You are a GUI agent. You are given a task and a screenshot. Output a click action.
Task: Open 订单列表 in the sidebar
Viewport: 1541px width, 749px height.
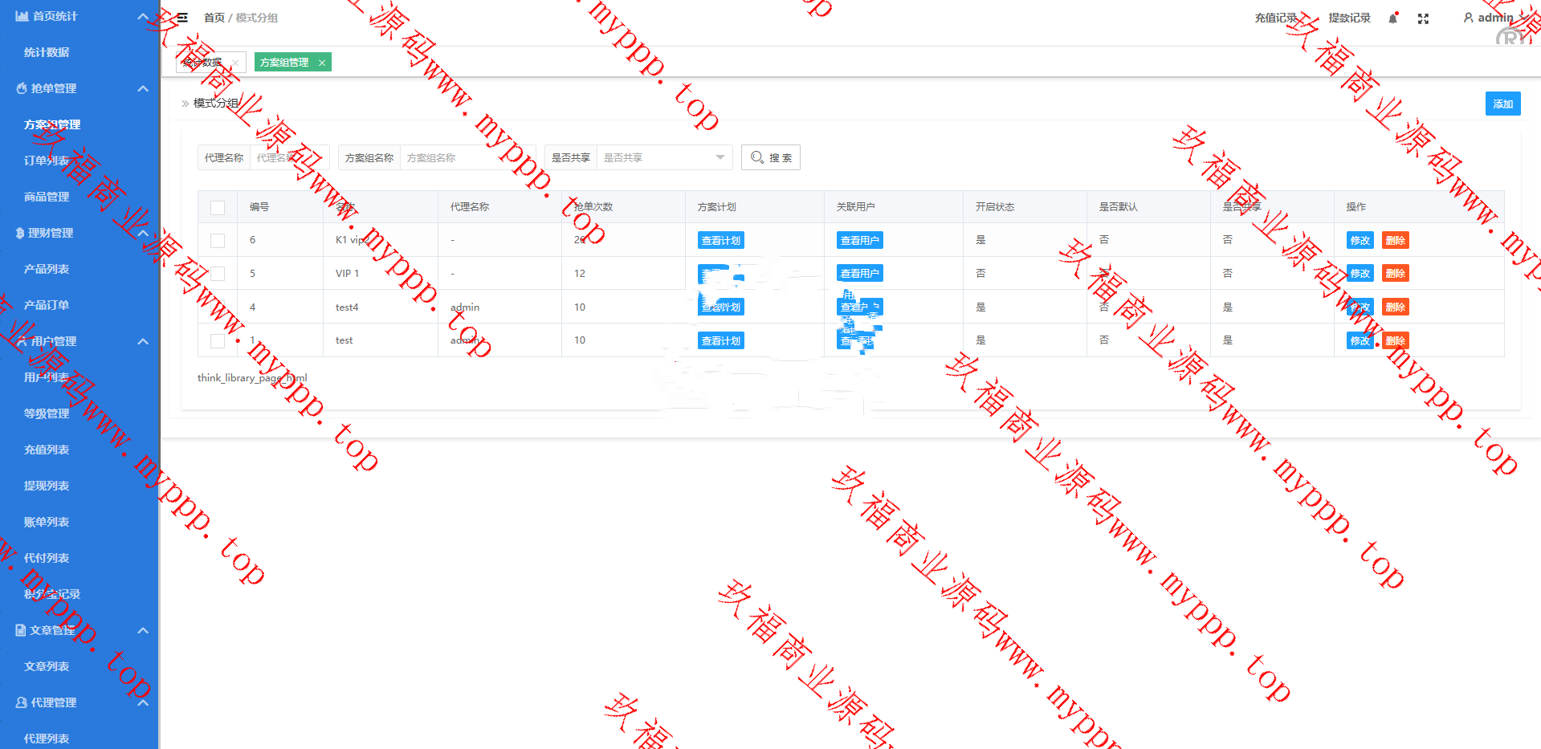(47, 161)
